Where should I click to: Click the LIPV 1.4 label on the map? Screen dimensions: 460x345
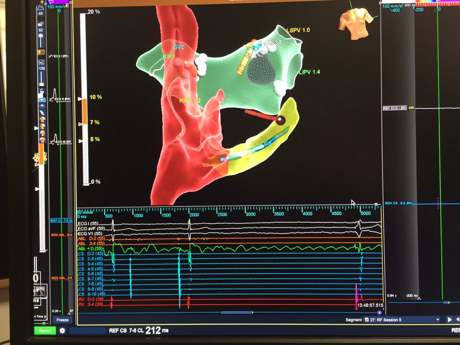pos(310,72)
